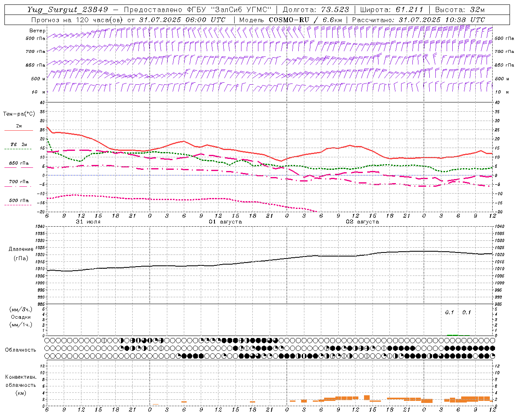Click the 01 августа date label
The width and height of the screenshot is (516, 413).
[225, 222]
